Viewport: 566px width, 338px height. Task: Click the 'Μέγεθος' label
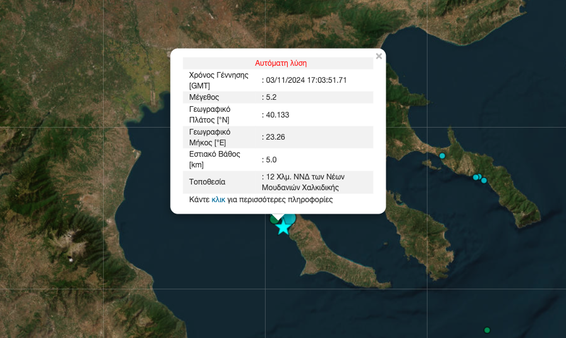point(204,97)
